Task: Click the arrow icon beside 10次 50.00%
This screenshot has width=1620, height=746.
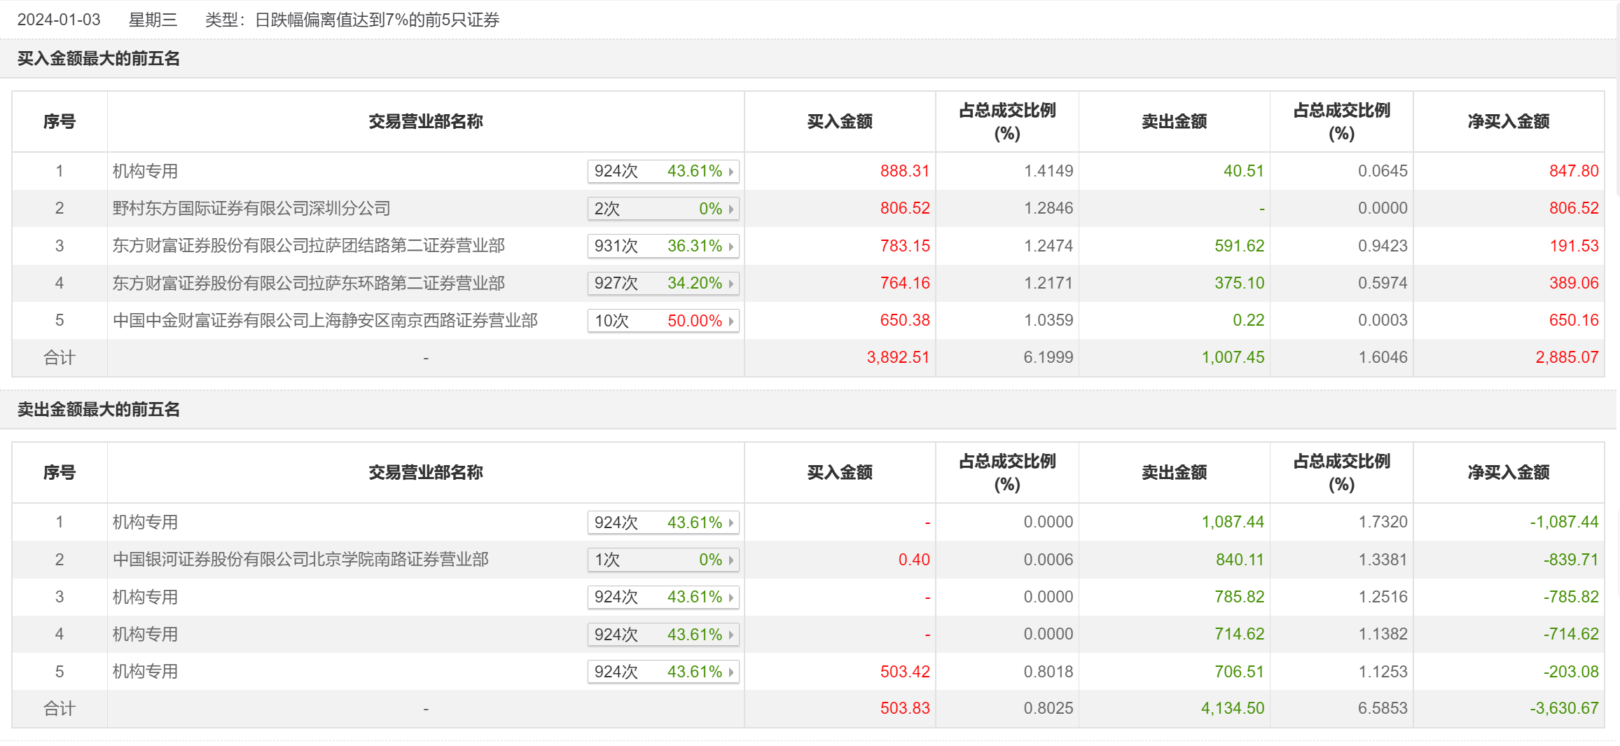Action: click(731, 321)
